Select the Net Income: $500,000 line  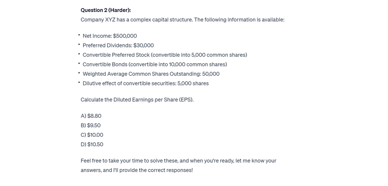pos(109,36)
